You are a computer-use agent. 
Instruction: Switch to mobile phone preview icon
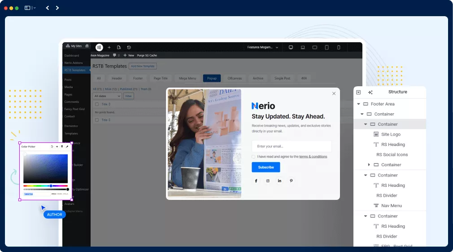339,48
